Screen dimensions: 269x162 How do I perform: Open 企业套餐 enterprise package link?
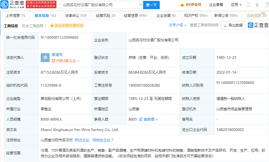coord(216,5)
